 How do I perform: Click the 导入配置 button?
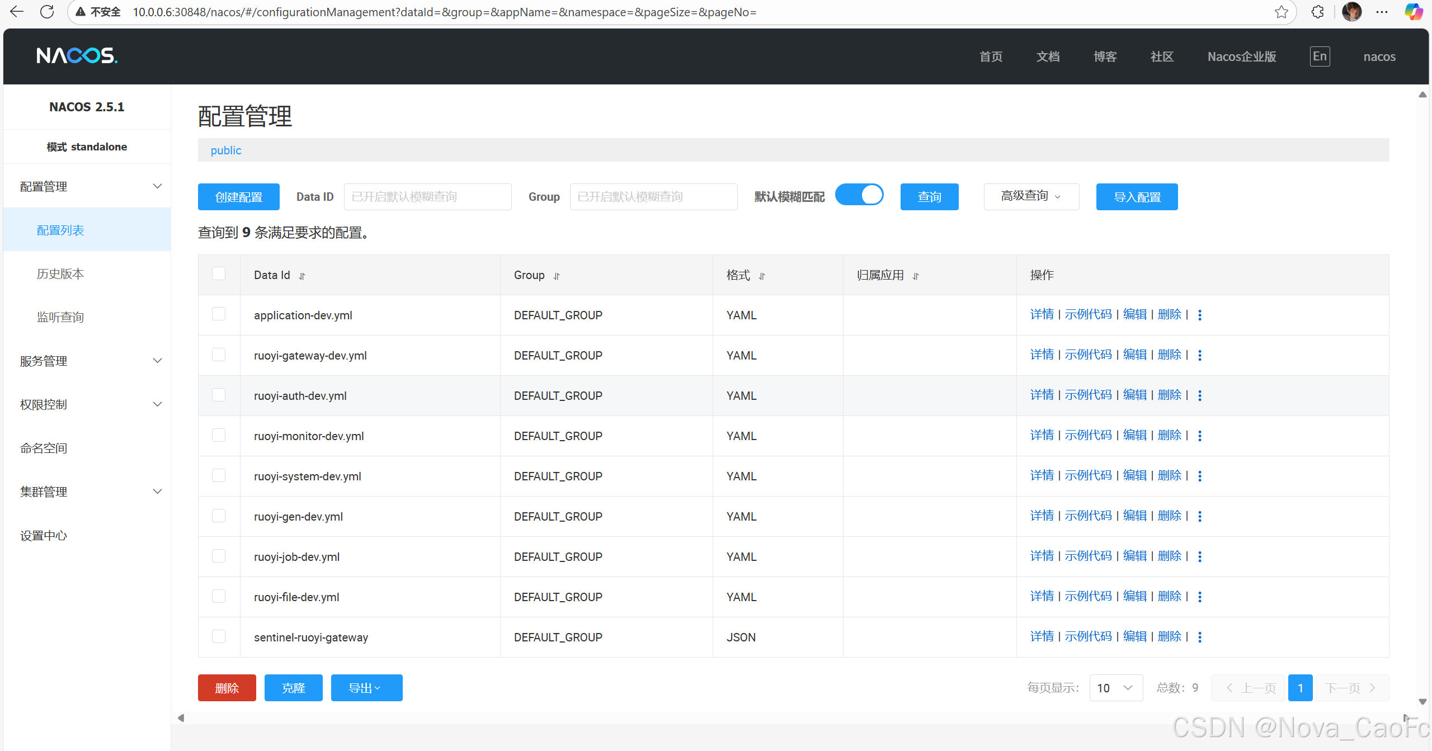point(1137,197)
